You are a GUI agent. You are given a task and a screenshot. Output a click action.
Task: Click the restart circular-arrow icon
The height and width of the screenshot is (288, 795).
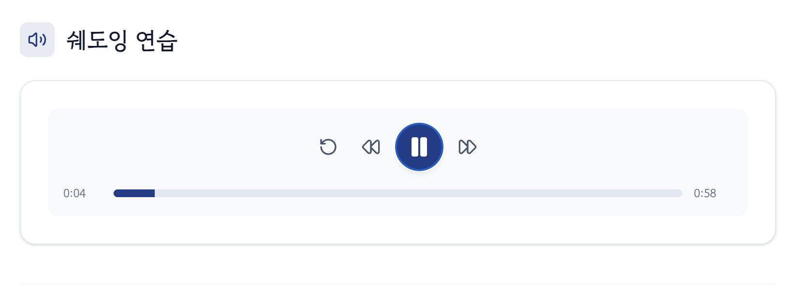tap(328, 147)
